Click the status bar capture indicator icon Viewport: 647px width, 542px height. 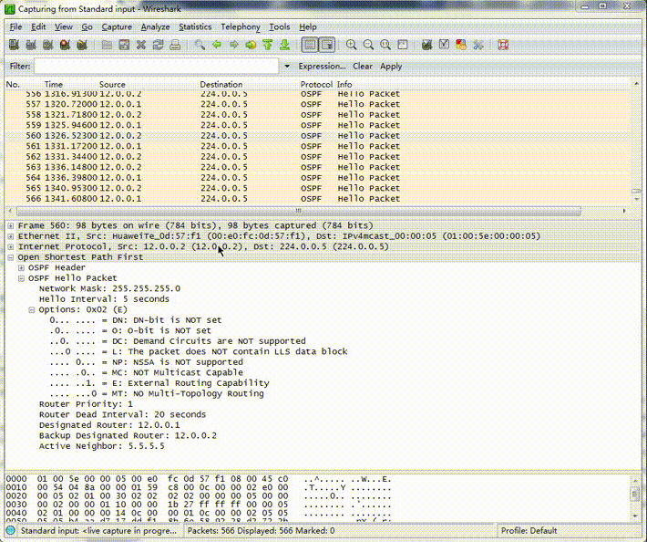click(x=11, y=530)
